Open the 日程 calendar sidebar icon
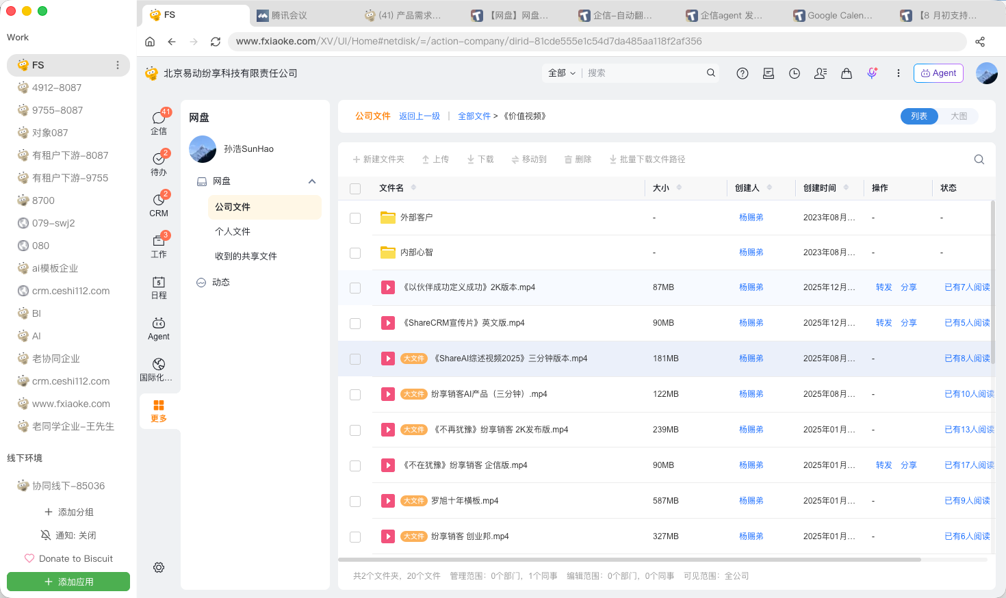 (159, 287)
